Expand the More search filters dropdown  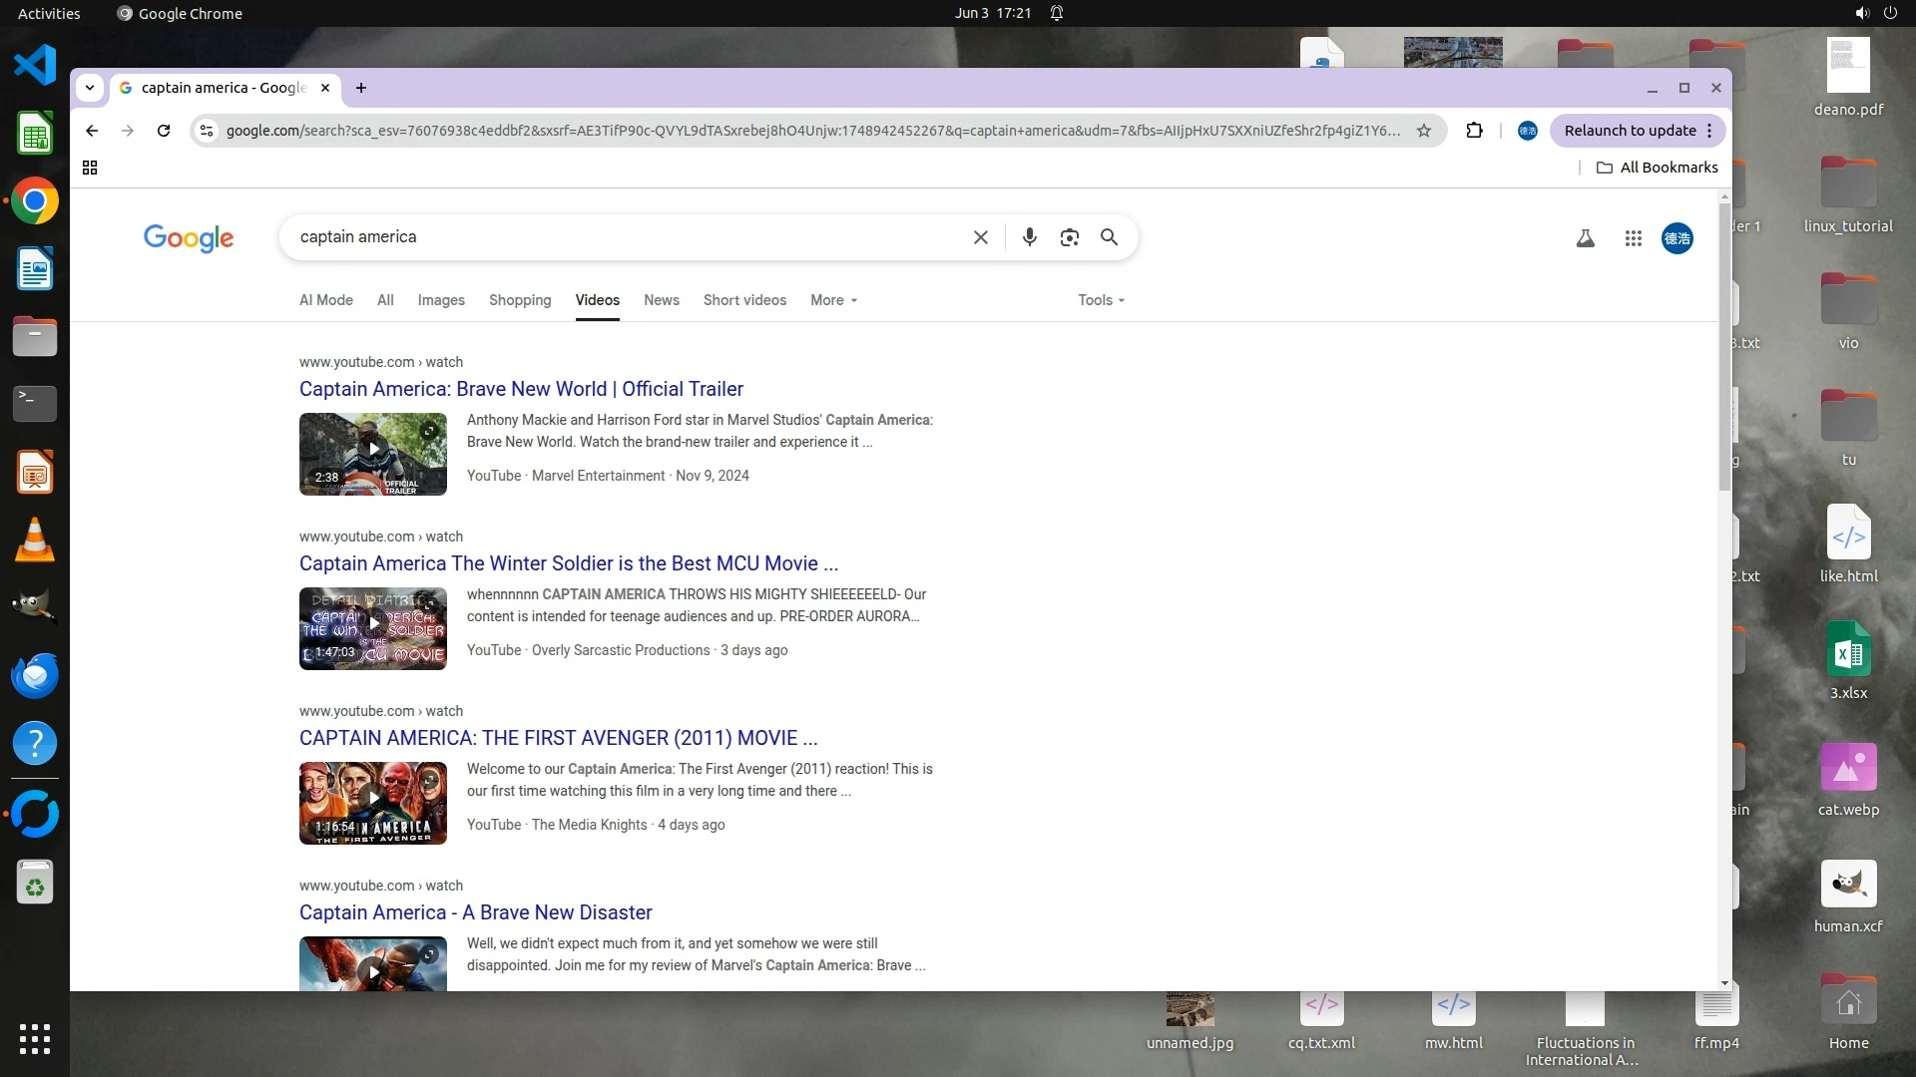point(833,300)
